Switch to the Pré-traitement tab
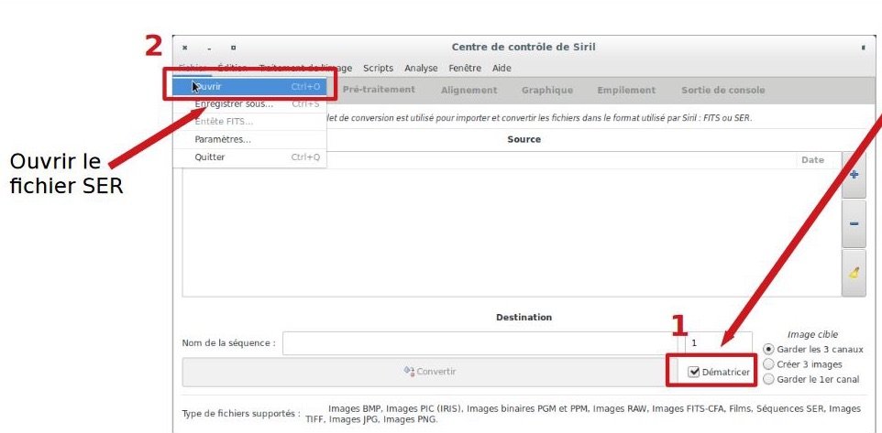The width and height of the screenshot is (882, 433). tap(379, 90)
